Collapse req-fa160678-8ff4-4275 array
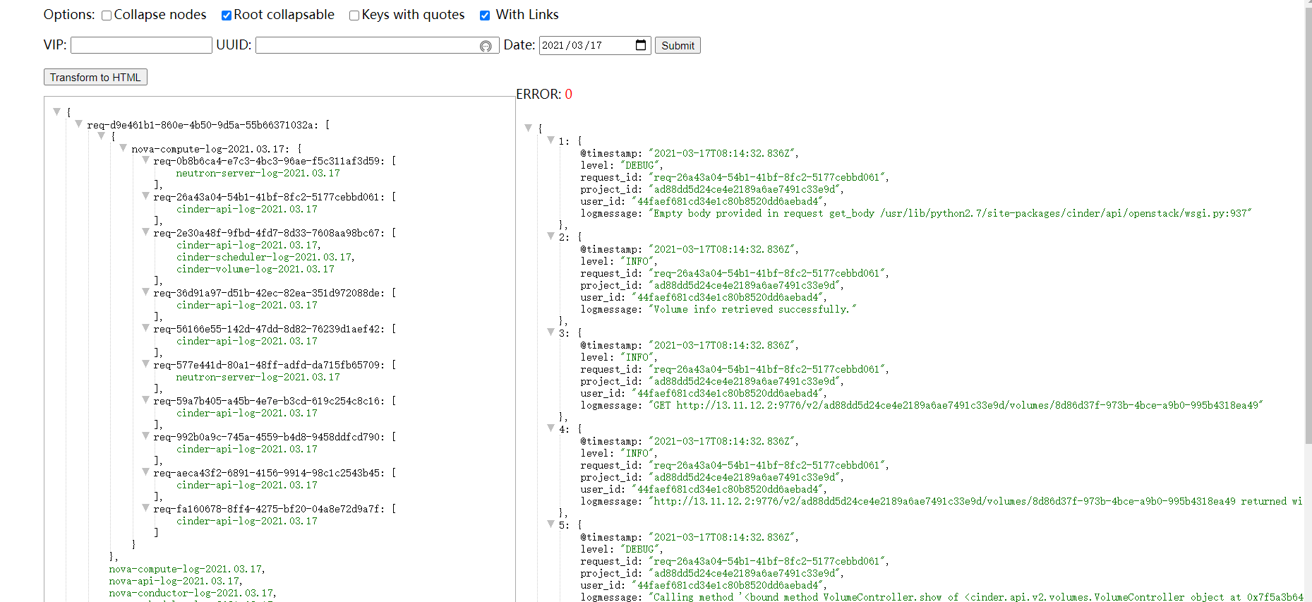1312x602 pixels. click(146, 507)
